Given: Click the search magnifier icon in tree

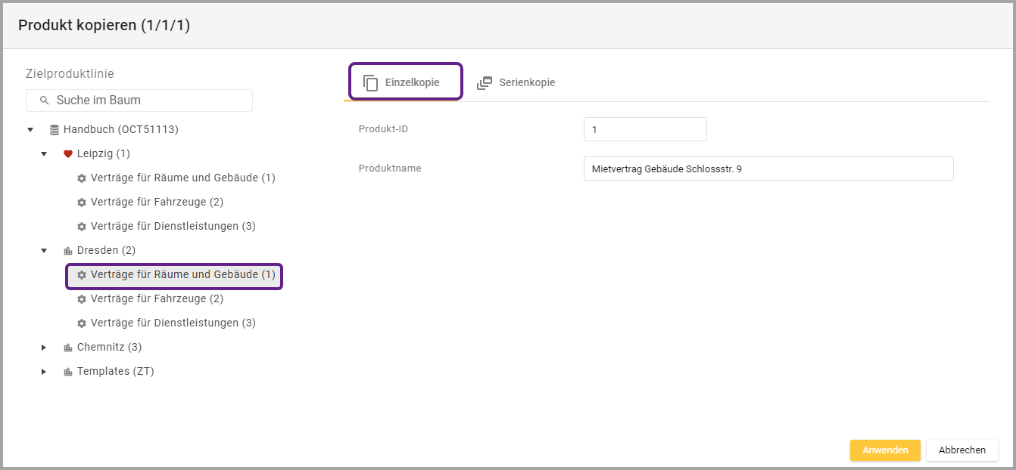Looking at the screenshot, I should point(45,100).
